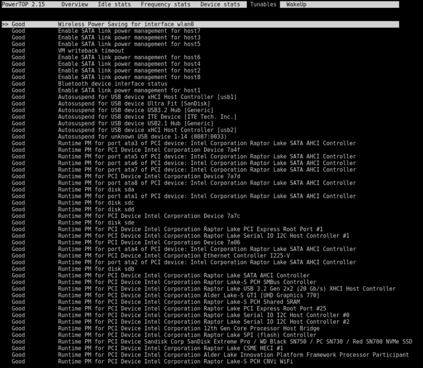Select Runtime PM for PCH CNVi WiFi
The width and height of the screenshot is (423, 368).
click(152, 361)
